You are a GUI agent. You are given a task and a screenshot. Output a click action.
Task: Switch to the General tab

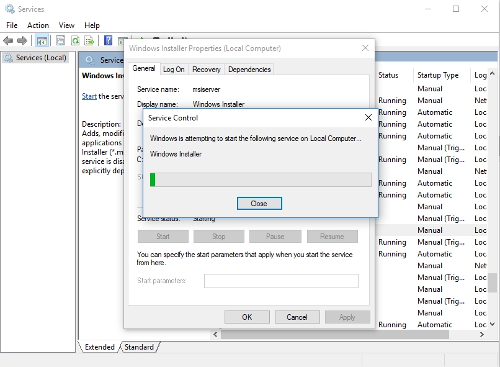(144, 68)
